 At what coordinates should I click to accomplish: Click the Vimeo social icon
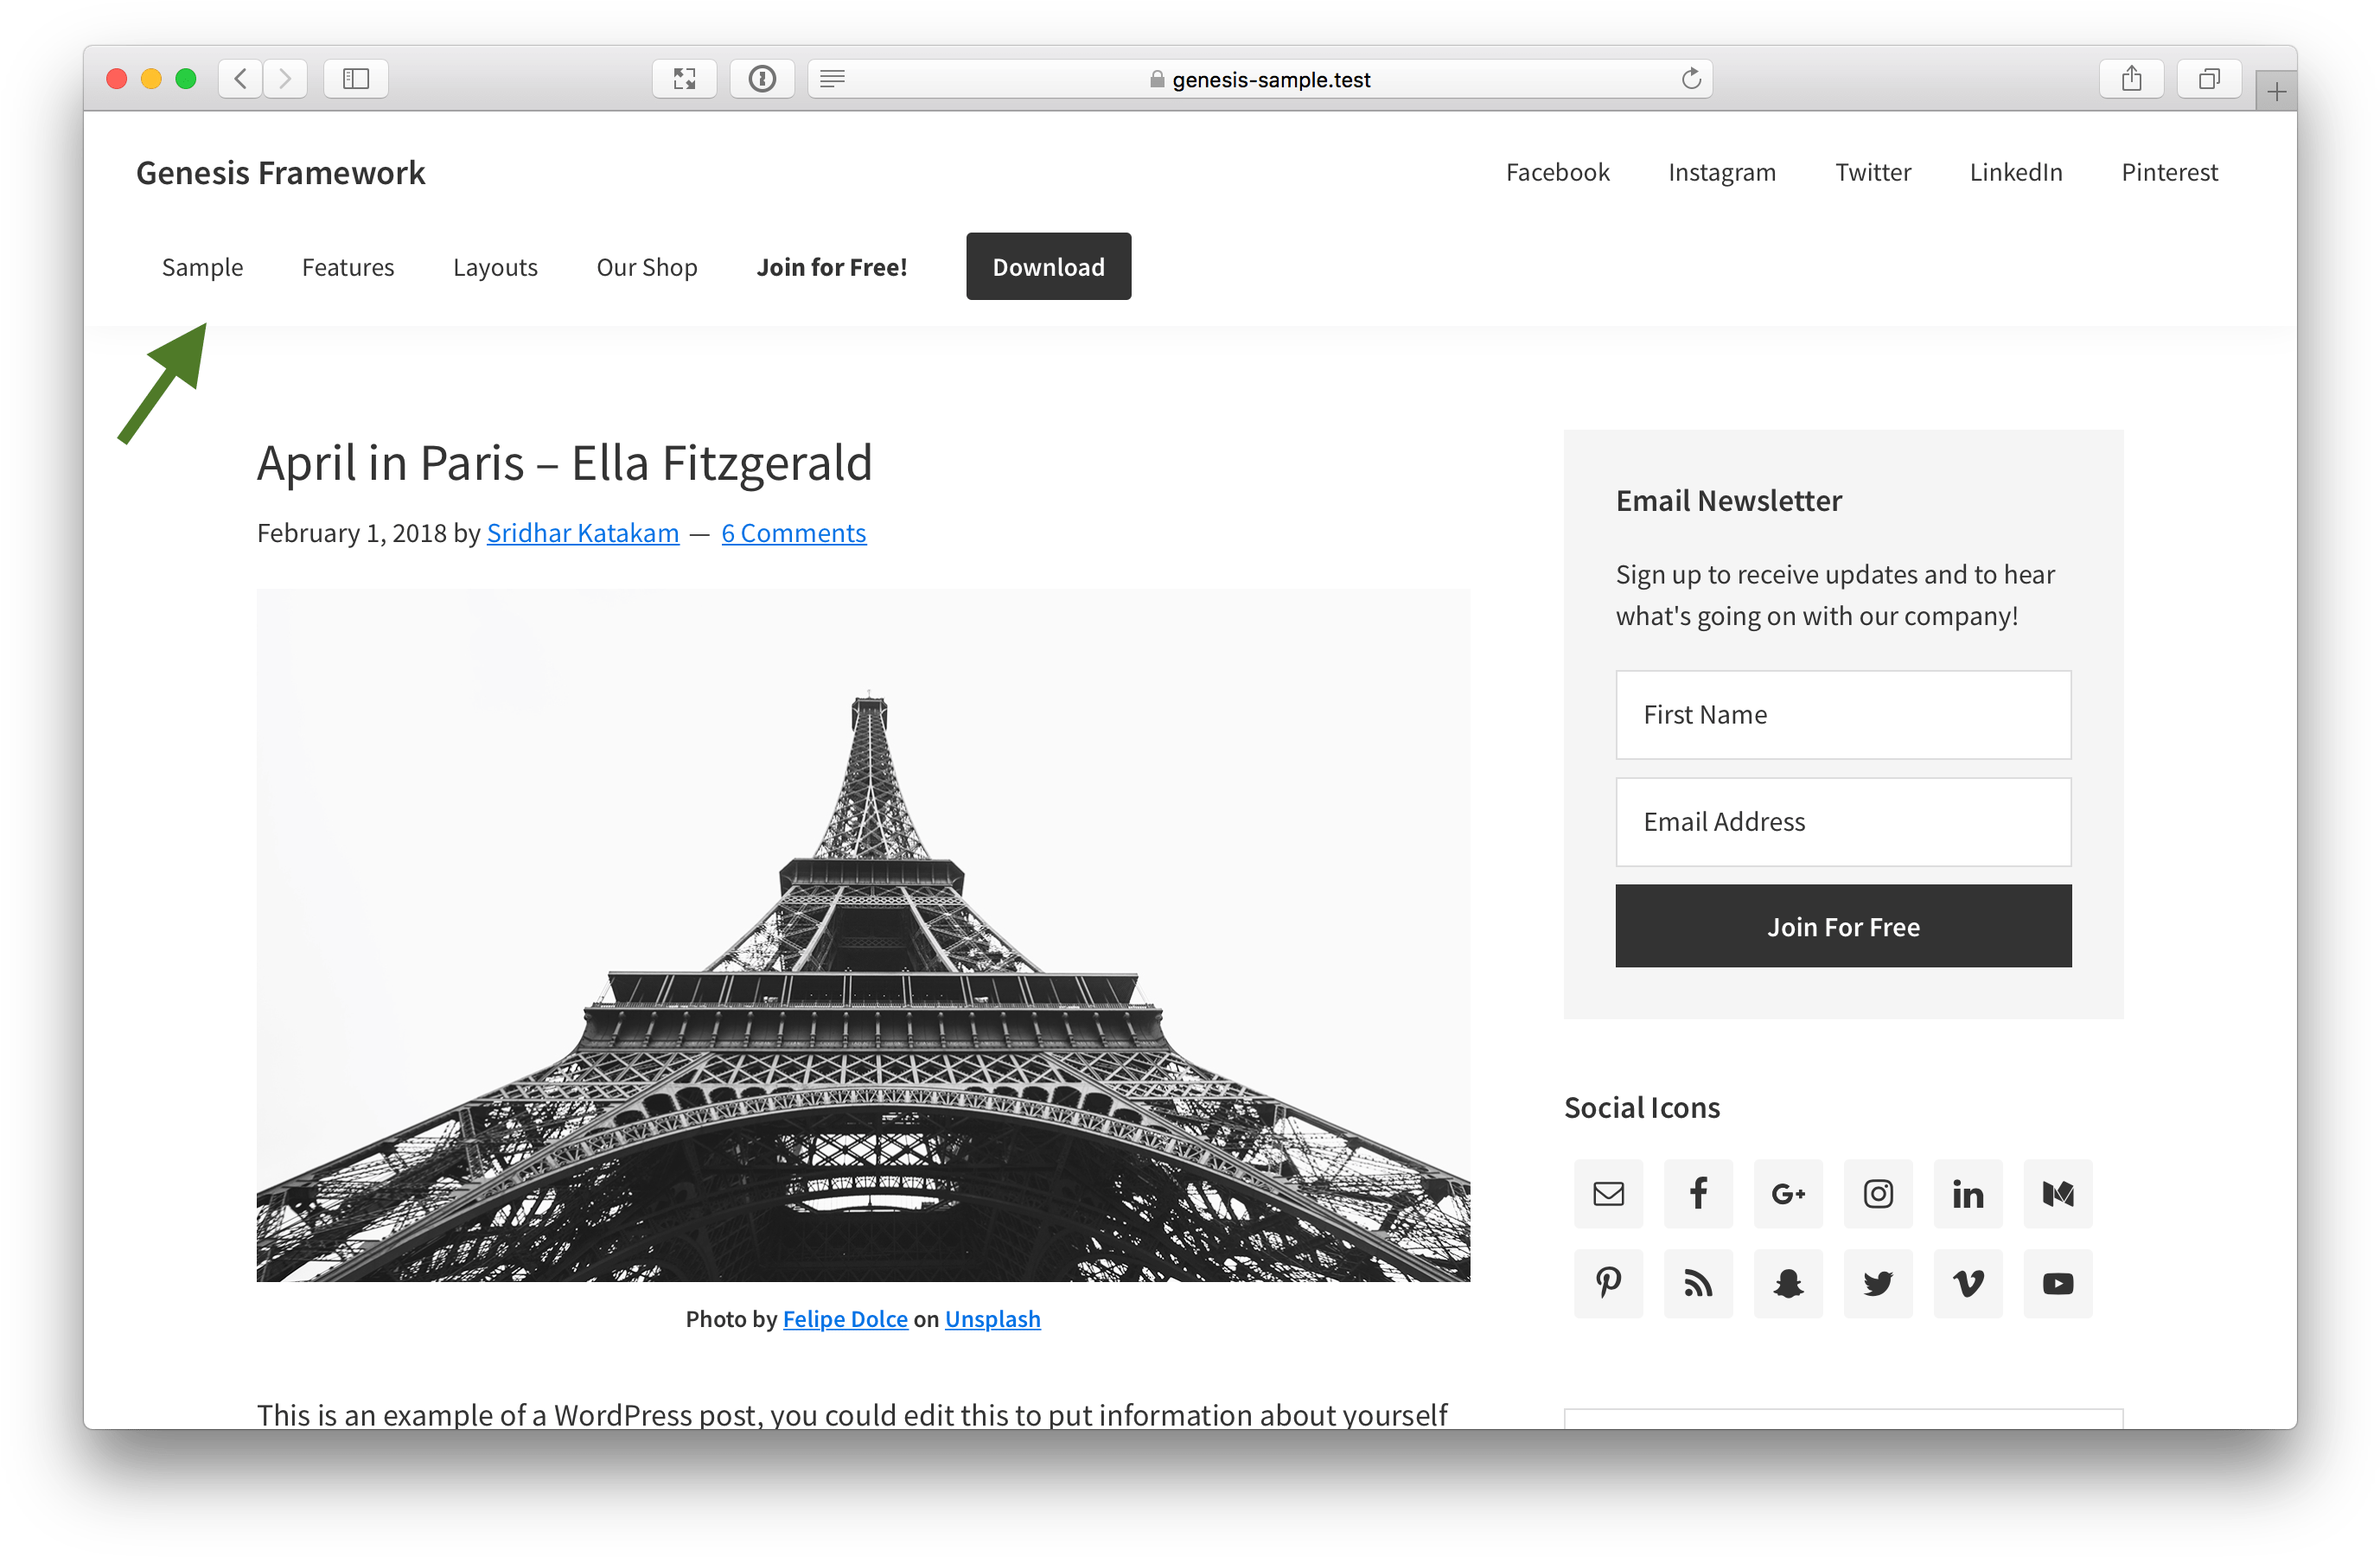1968,1284
